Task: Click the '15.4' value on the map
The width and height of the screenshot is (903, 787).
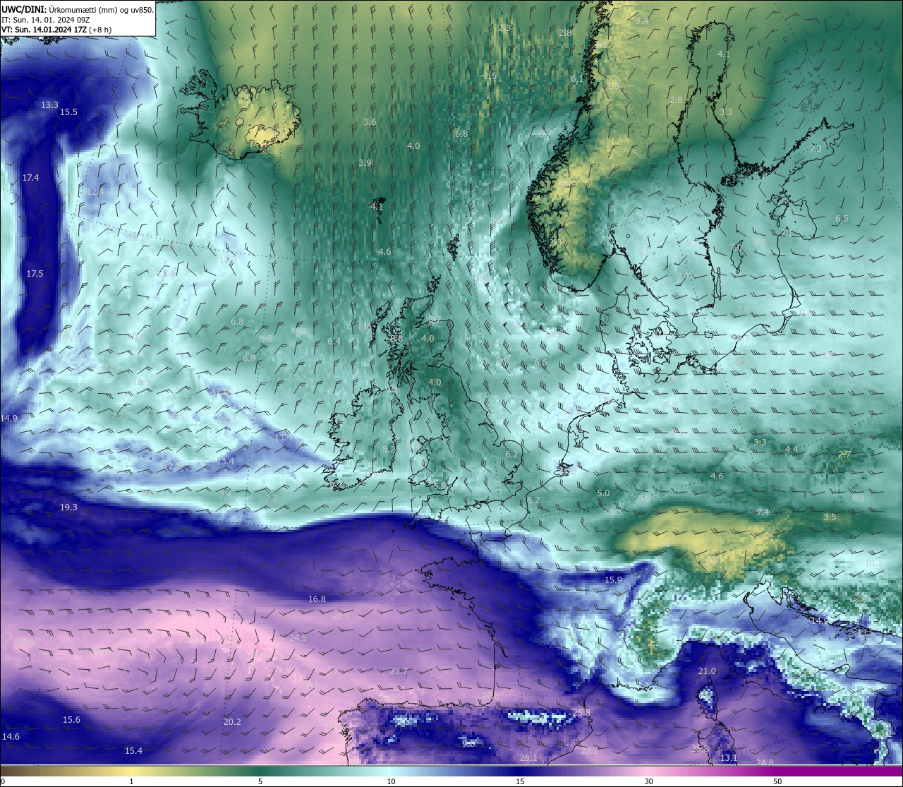Action: 133,750
